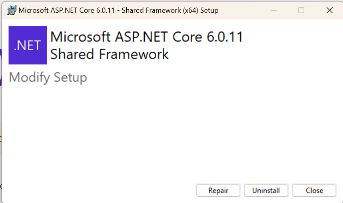Screen dimensions: 343x203
Task: Click the Repair button
Action: 218,190
